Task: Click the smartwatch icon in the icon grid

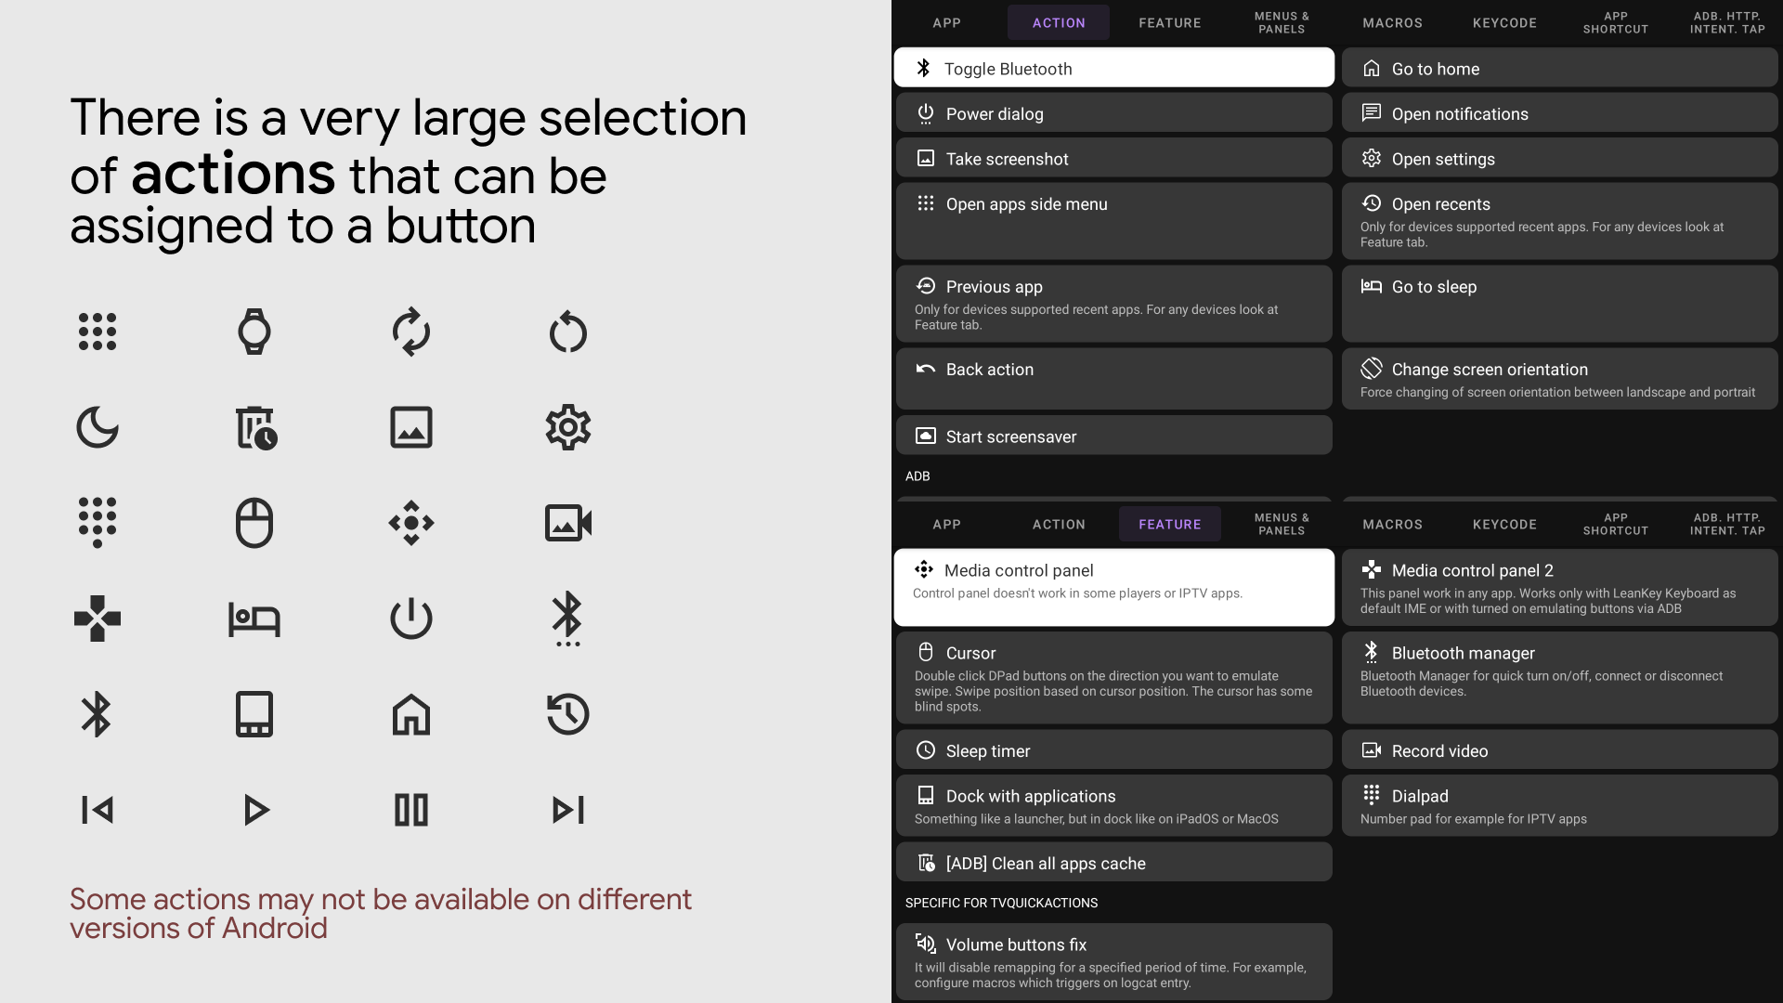Action: 254,332
